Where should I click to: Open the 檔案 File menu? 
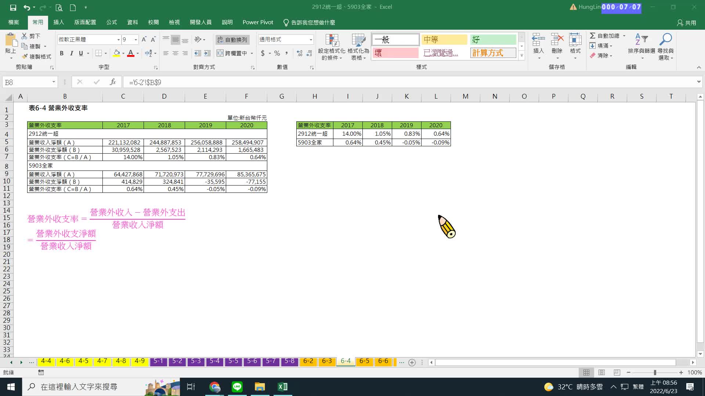pyautogui.click(x=14, y=22)
